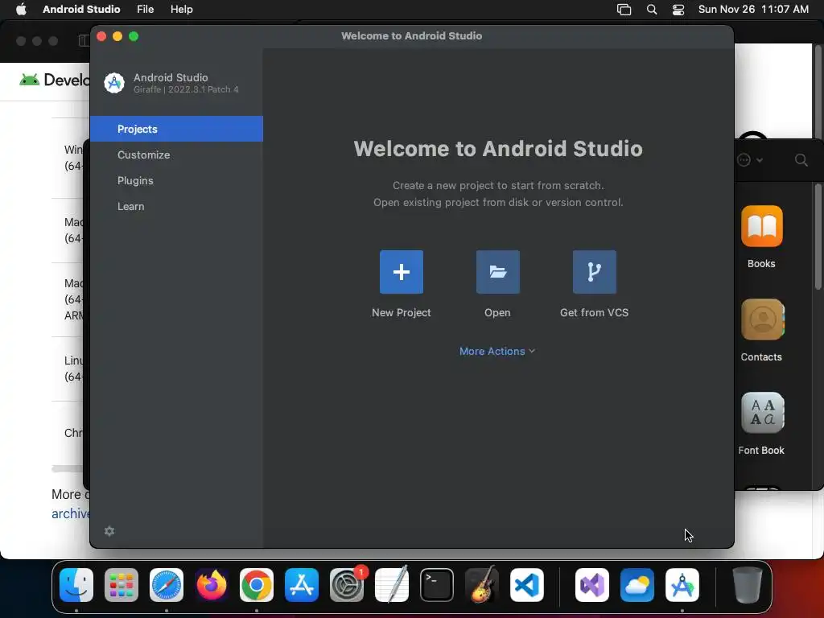Open Contacts app in Finder window

[763, 319]
